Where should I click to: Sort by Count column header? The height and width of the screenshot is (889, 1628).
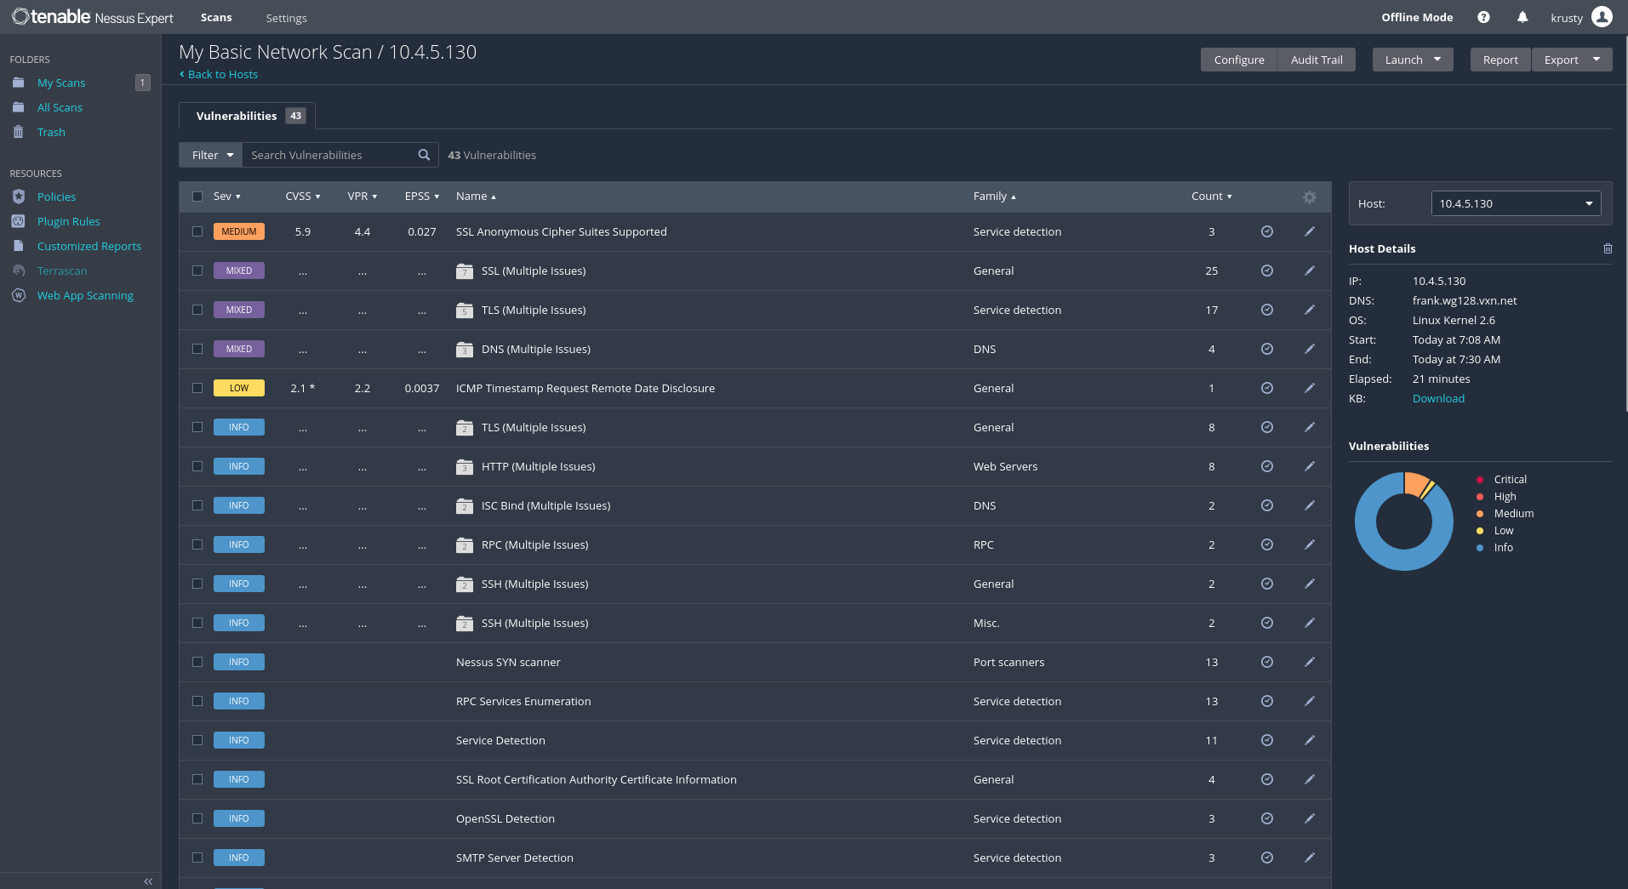coord(1212,197)
